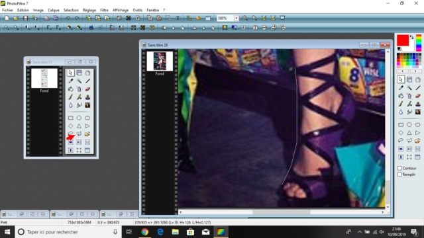This screenshot has width=424, height=238.
Task: Select the Paint Bucket fill tool
Action: coord(401,96)
